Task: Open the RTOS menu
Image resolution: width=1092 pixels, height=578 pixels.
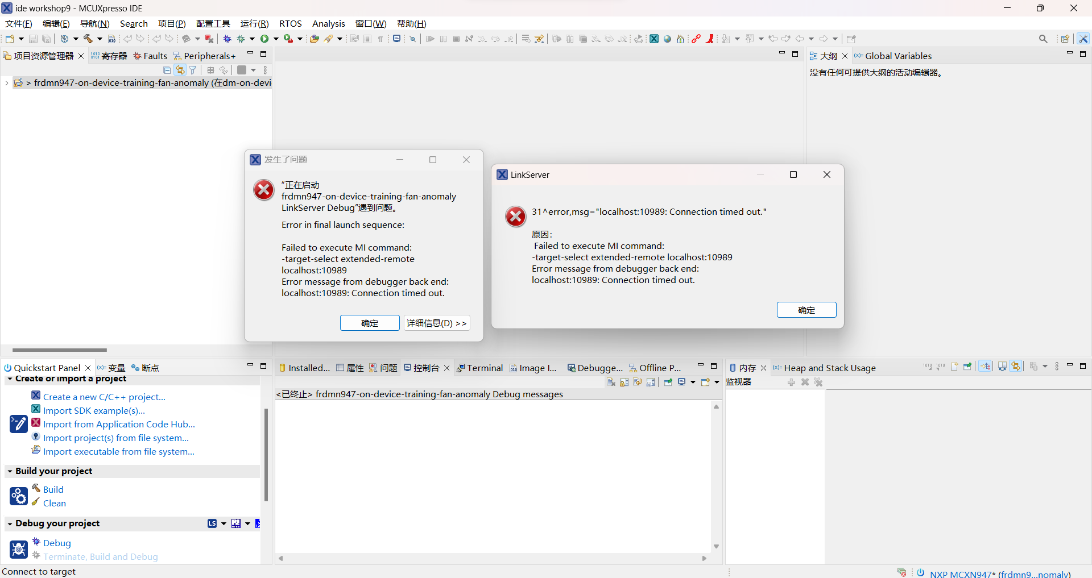Action: 290,24
